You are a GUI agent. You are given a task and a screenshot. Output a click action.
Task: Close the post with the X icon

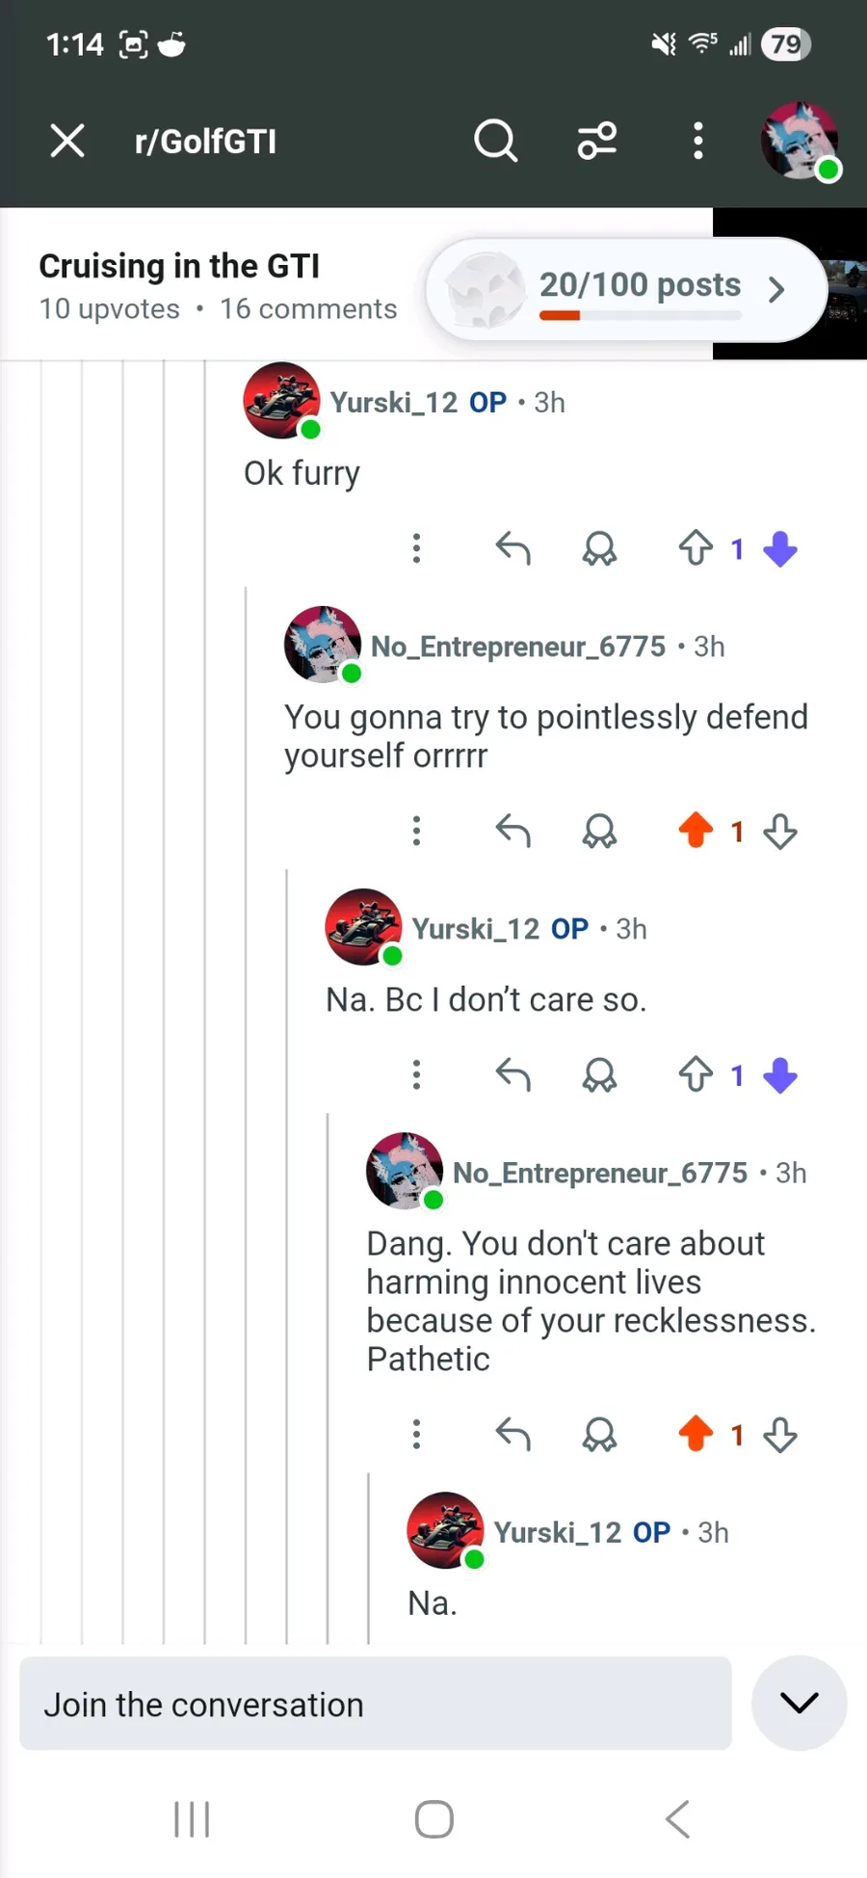click(67, 141)
